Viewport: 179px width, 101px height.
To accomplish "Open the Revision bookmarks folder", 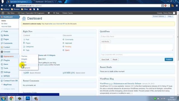I will (x=15, y=9).
